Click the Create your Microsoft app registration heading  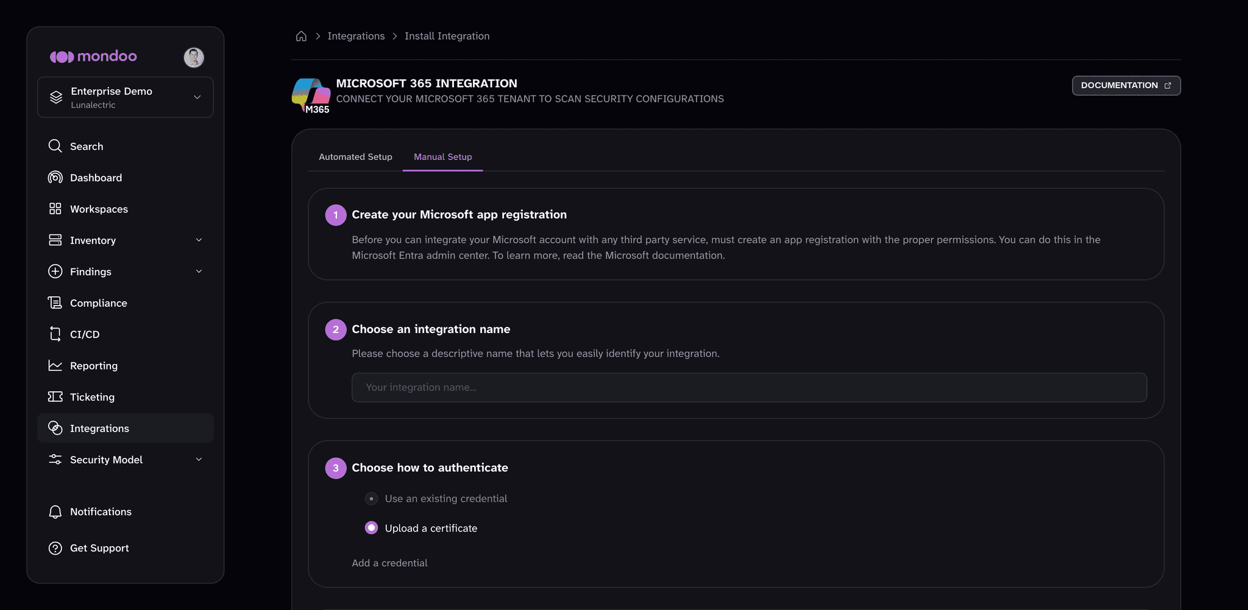click(459, 214)
